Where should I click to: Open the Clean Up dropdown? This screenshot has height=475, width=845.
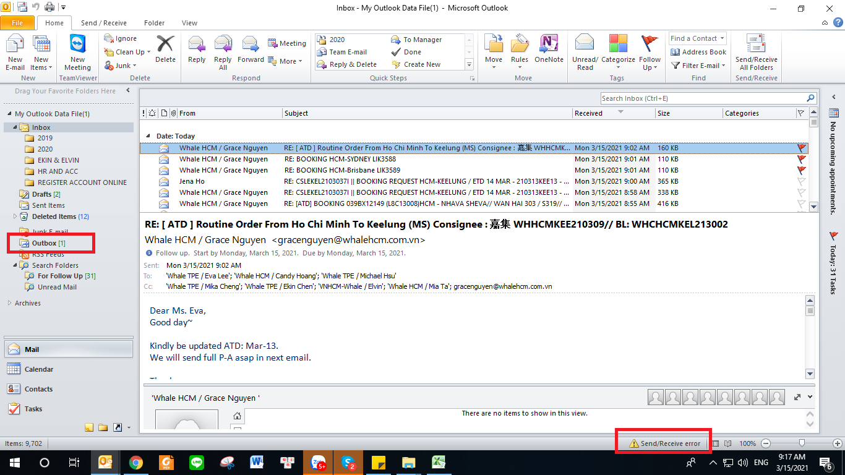click(127, 52)
